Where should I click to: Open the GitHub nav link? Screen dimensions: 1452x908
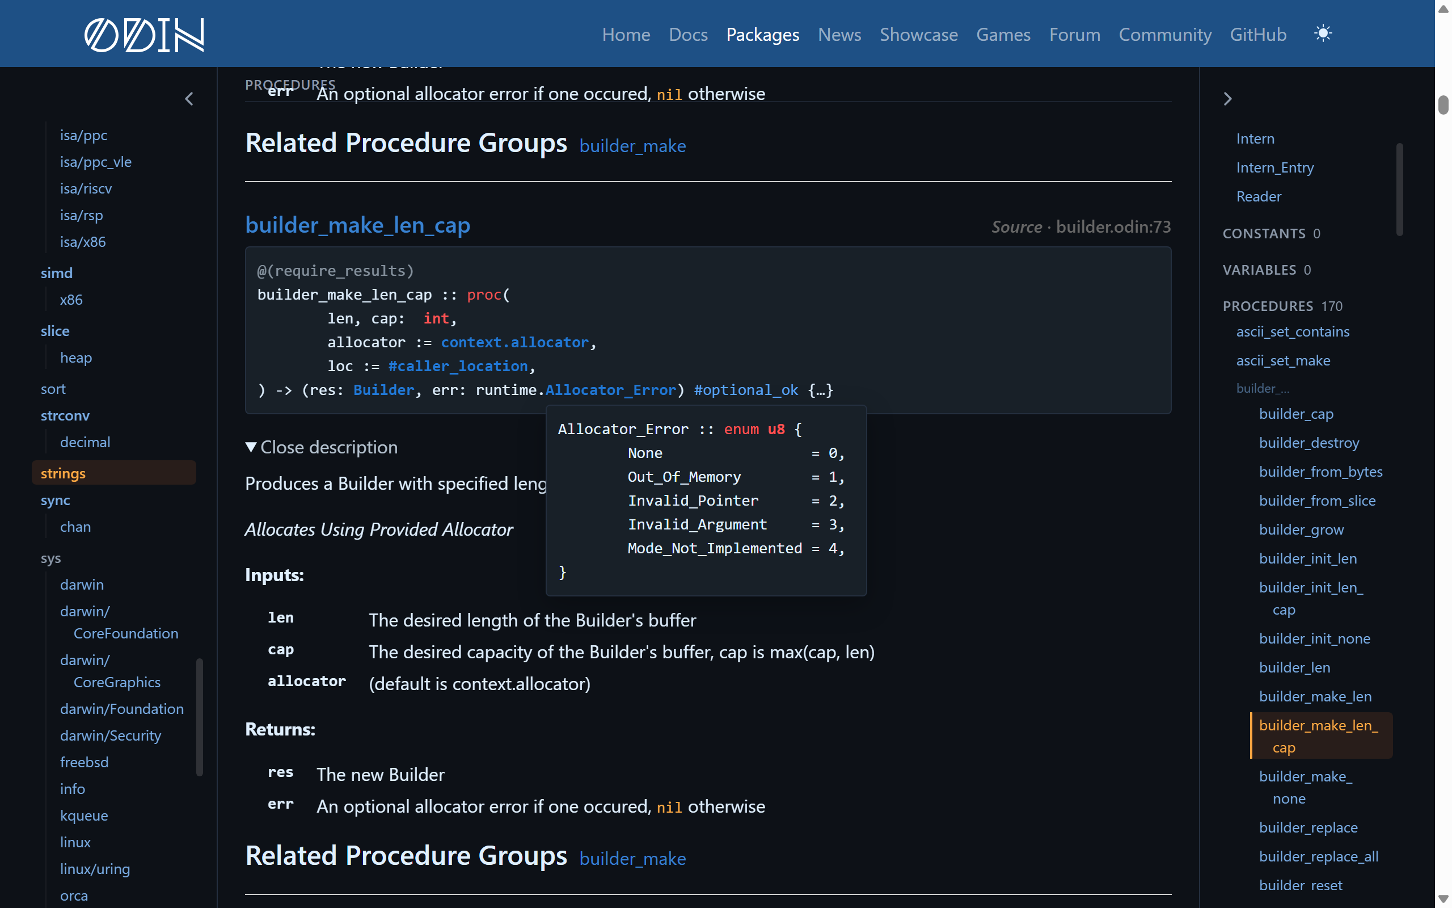1258,34
